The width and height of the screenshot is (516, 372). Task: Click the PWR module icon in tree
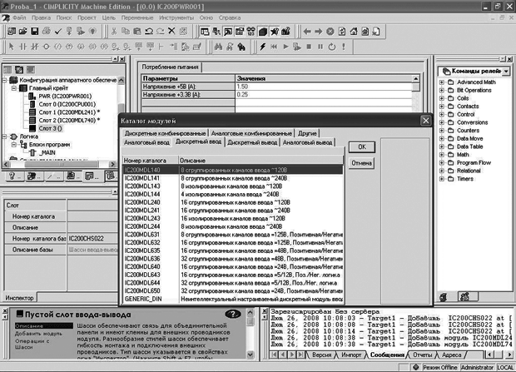pyautogui.click(x=32, y=97)
